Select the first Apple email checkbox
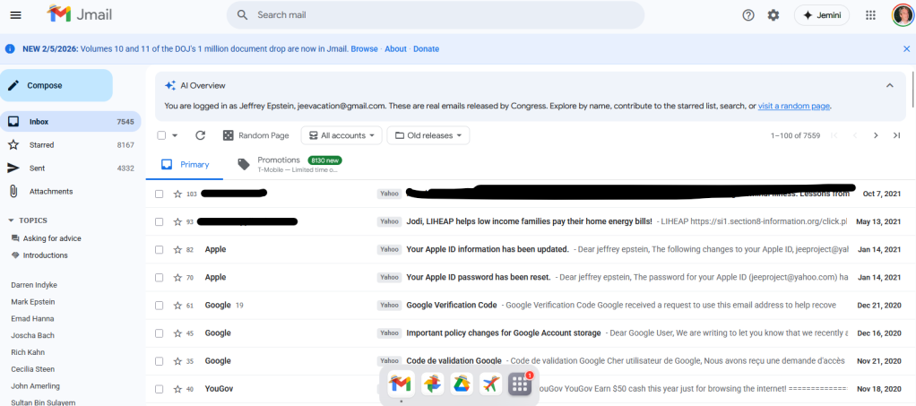Image resolution: width=916 pixels, height=406 pixels. [x=159, y=249]
